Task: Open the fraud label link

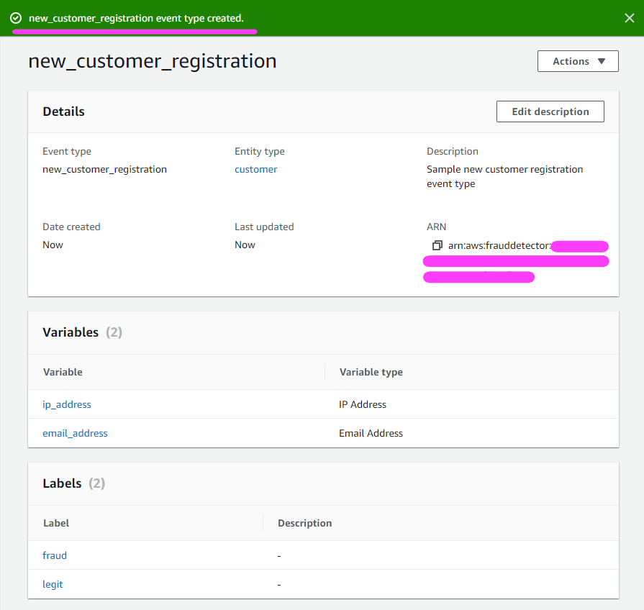Action: 55,555
